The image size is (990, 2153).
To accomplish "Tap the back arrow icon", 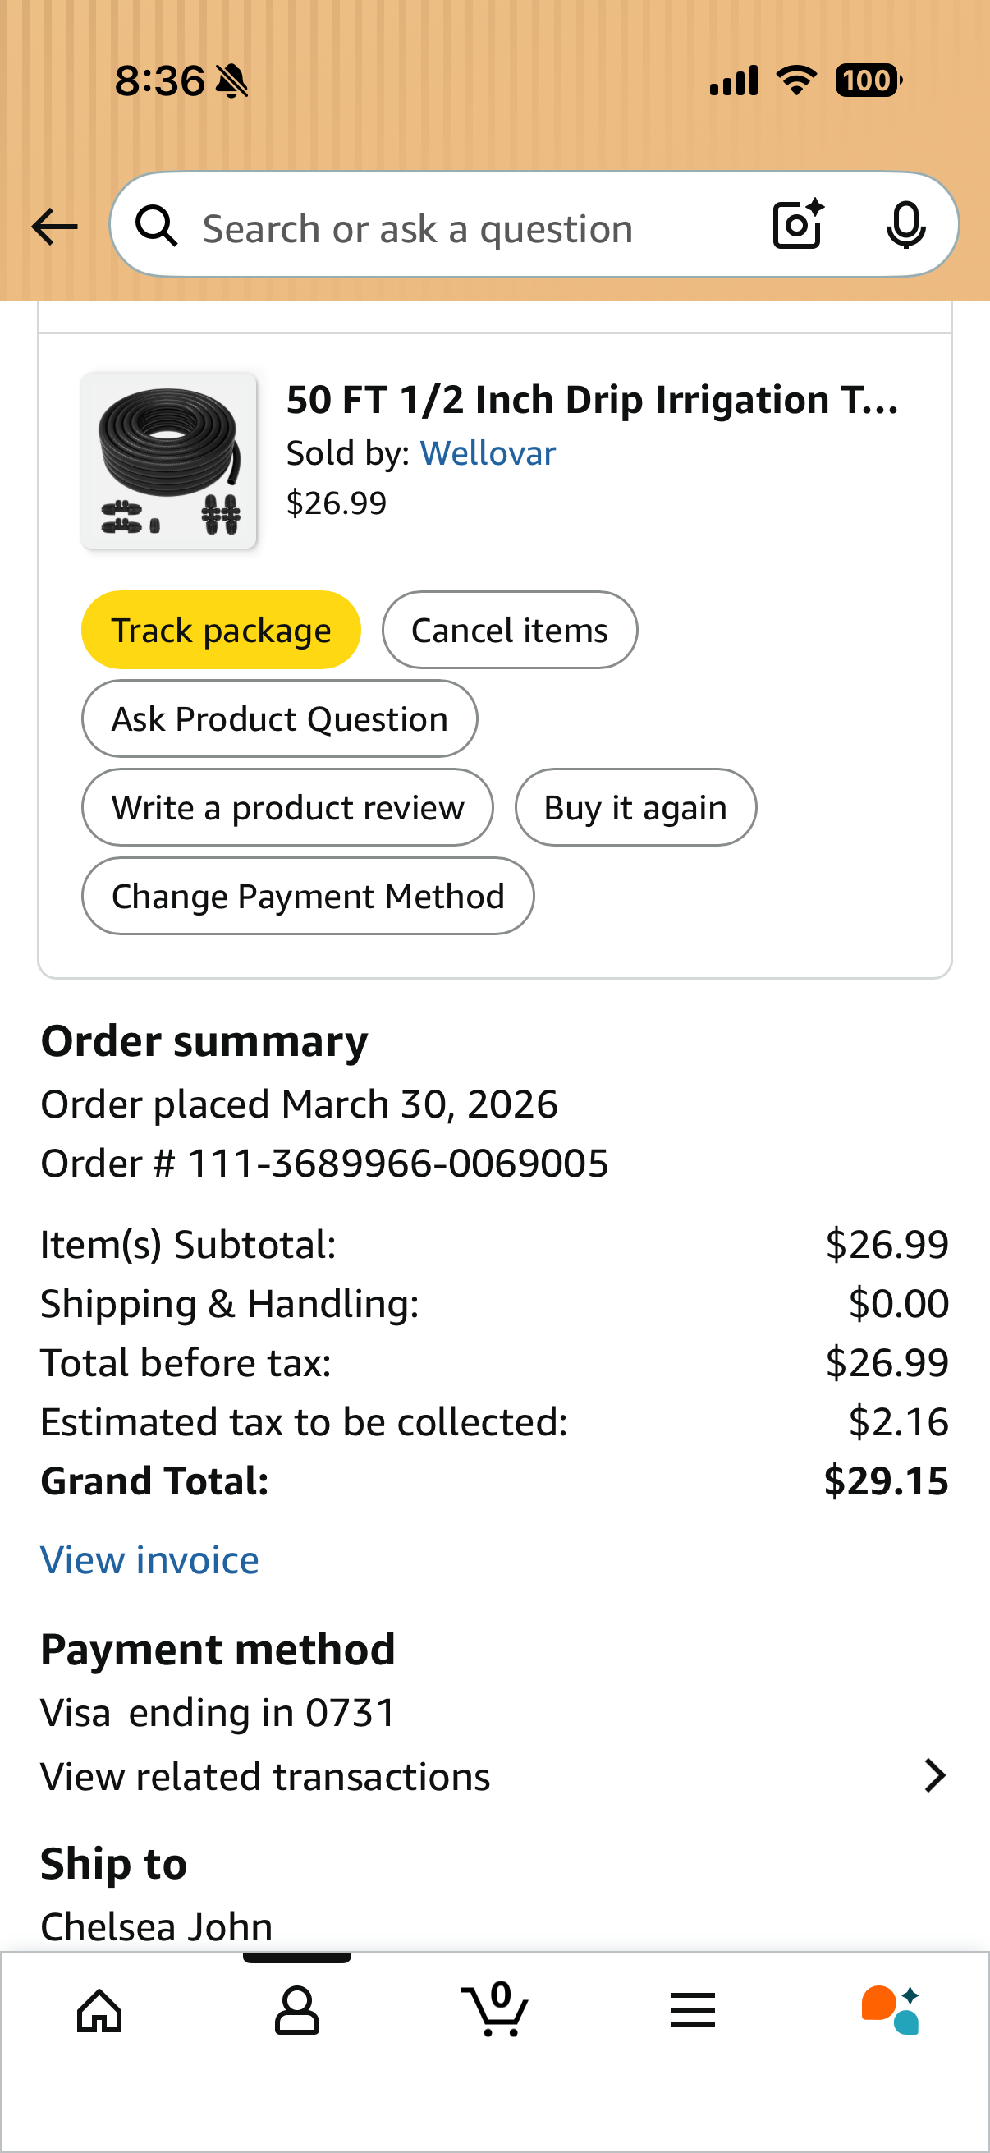I will pos(54,227).
